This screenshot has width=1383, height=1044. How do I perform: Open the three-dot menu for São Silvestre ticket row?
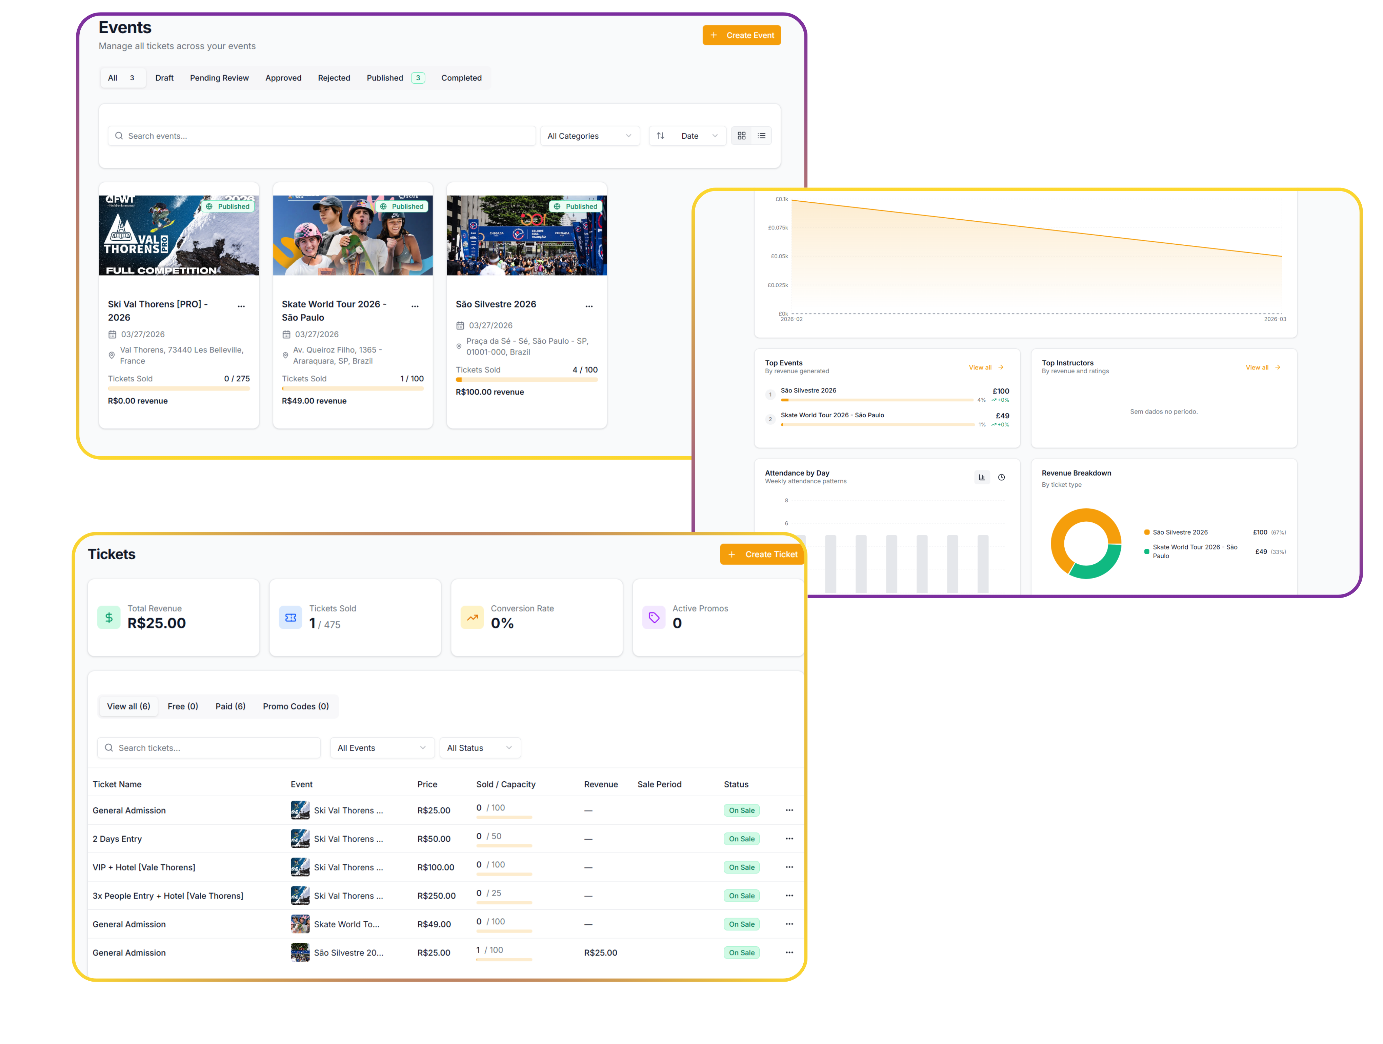(789, 952)
